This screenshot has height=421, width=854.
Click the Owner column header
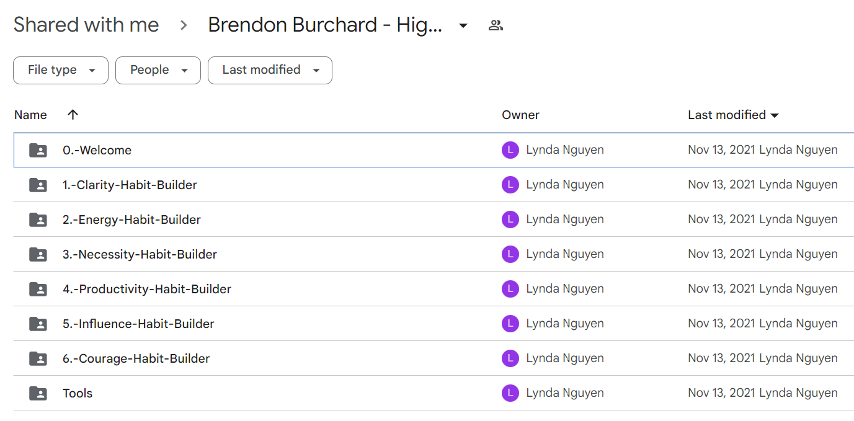click(x=520, y=115)
